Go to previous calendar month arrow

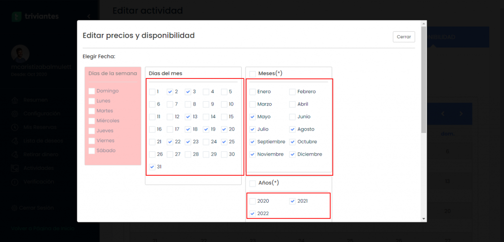442,113
